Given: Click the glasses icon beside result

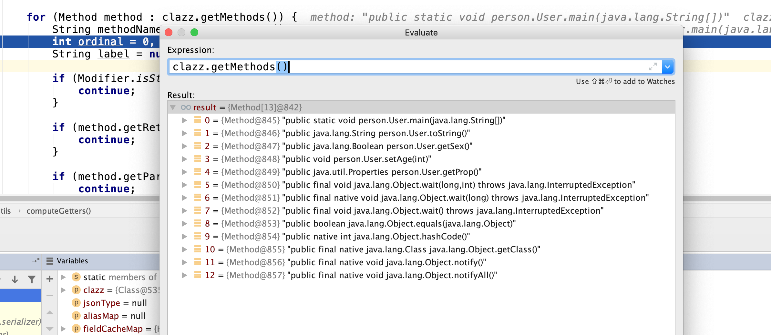Looking at the screenshot, I should point(186,107).
